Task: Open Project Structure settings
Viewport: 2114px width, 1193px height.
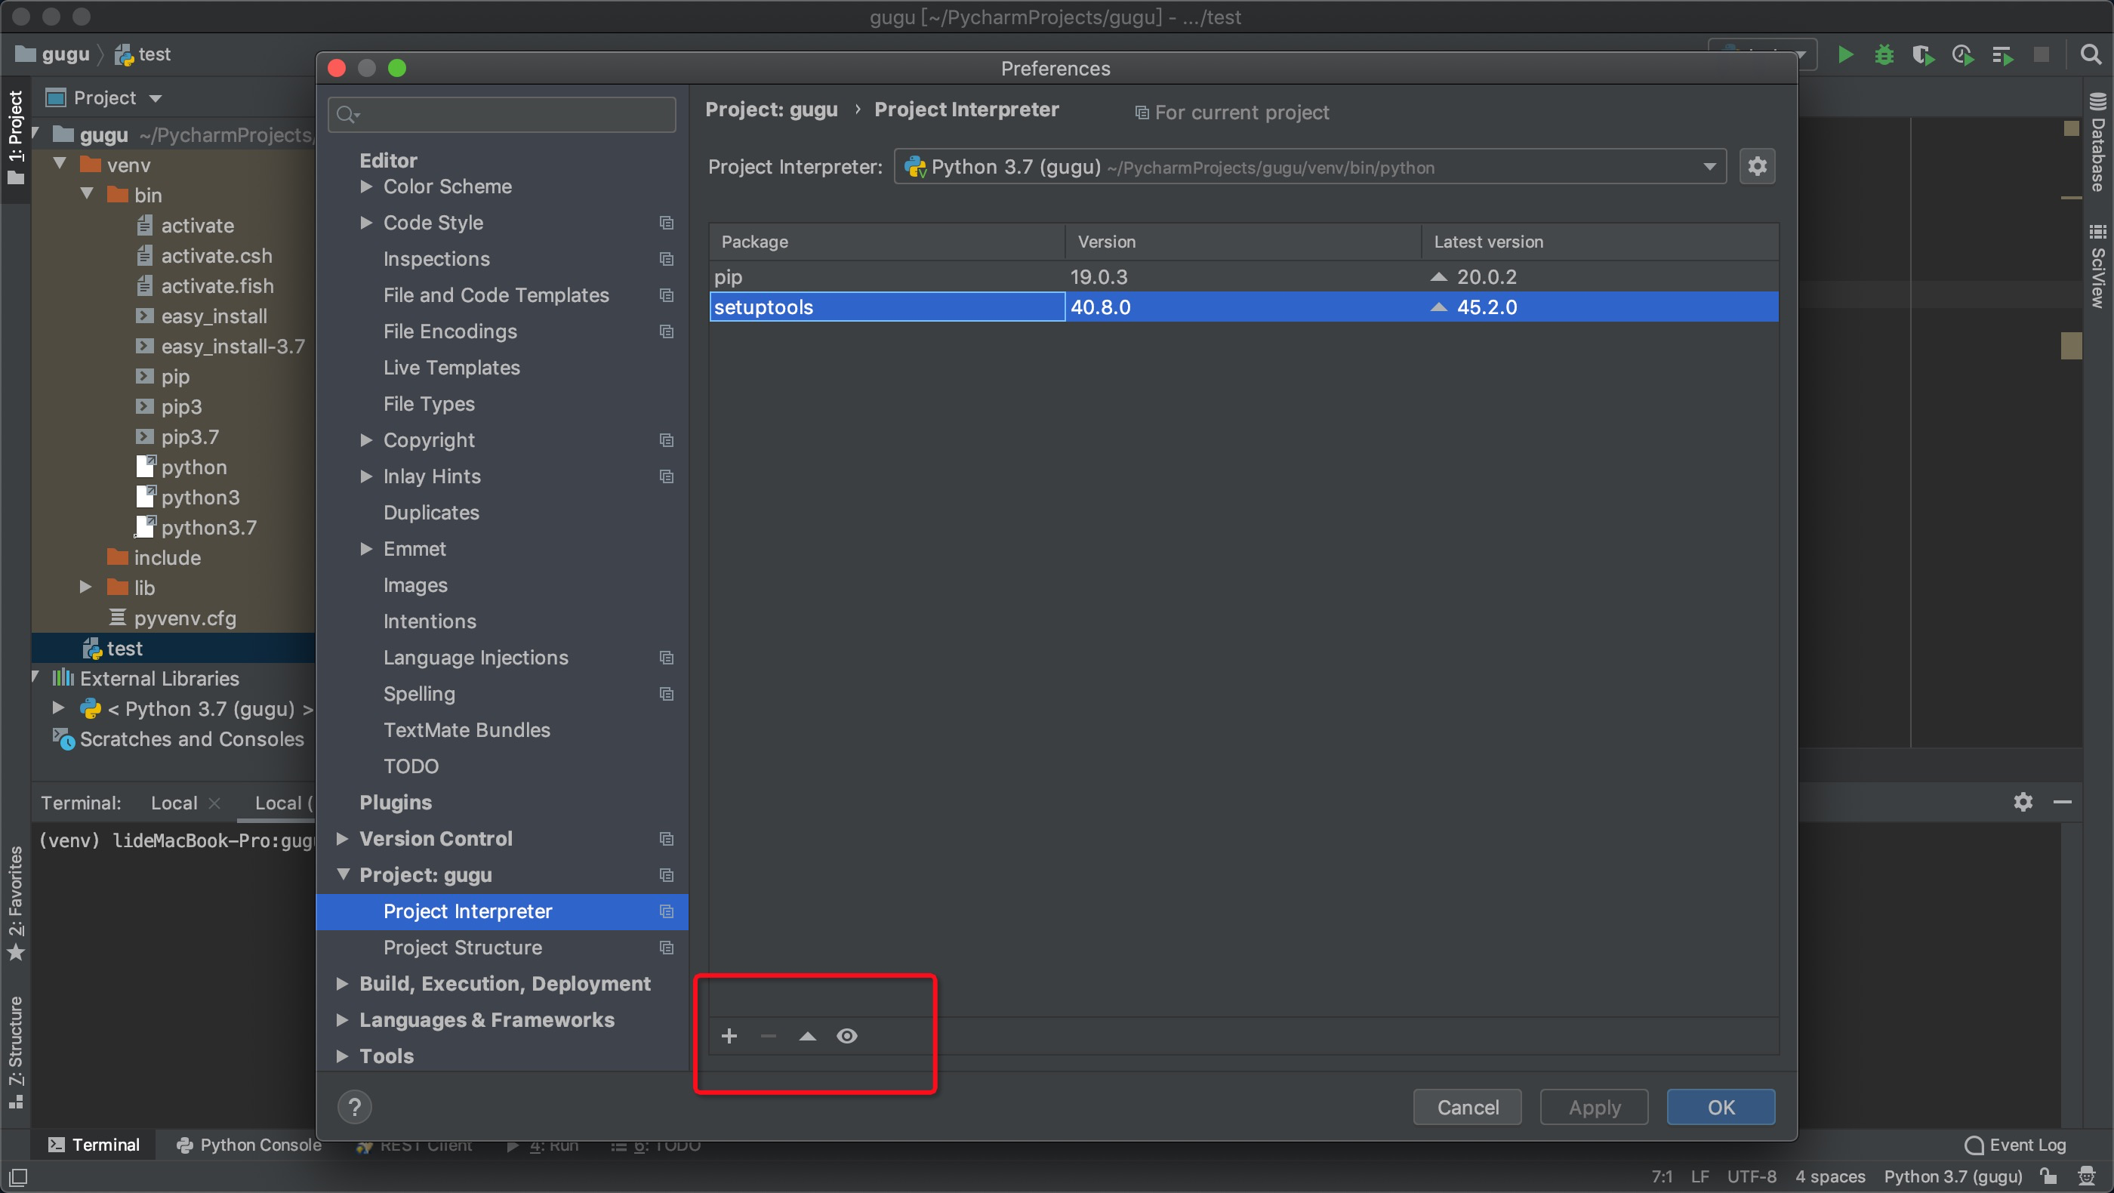Action: pyautogui.click(x=463, y=948)
